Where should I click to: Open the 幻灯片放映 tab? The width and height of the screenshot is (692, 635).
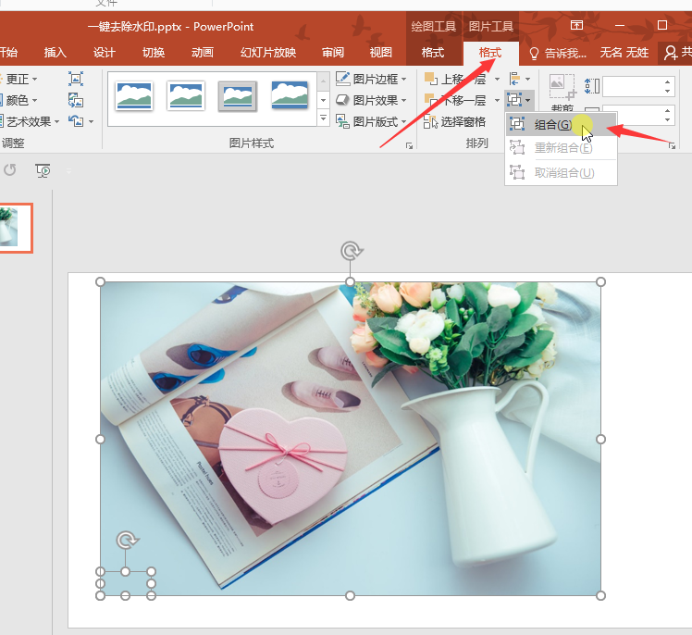click(x=268, y=53)
